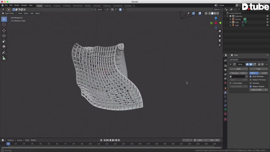Screen dimensions: 270x152
Task: Open the Render menu
Action: 17,5
